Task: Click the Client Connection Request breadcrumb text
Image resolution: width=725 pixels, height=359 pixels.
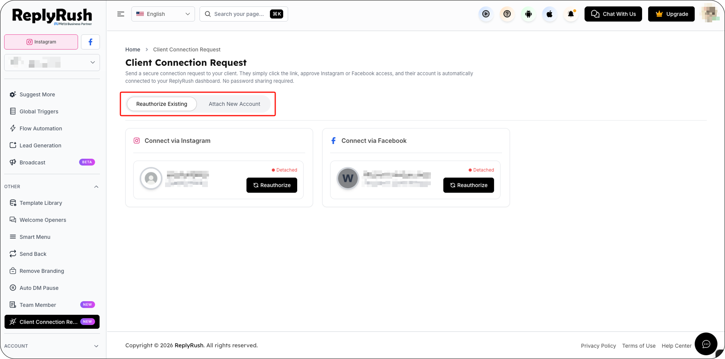Action: tap(187, 50)
